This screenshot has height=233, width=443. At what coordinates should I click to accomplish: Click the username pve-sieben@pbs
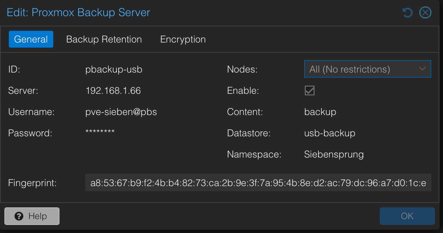[121, 112]
